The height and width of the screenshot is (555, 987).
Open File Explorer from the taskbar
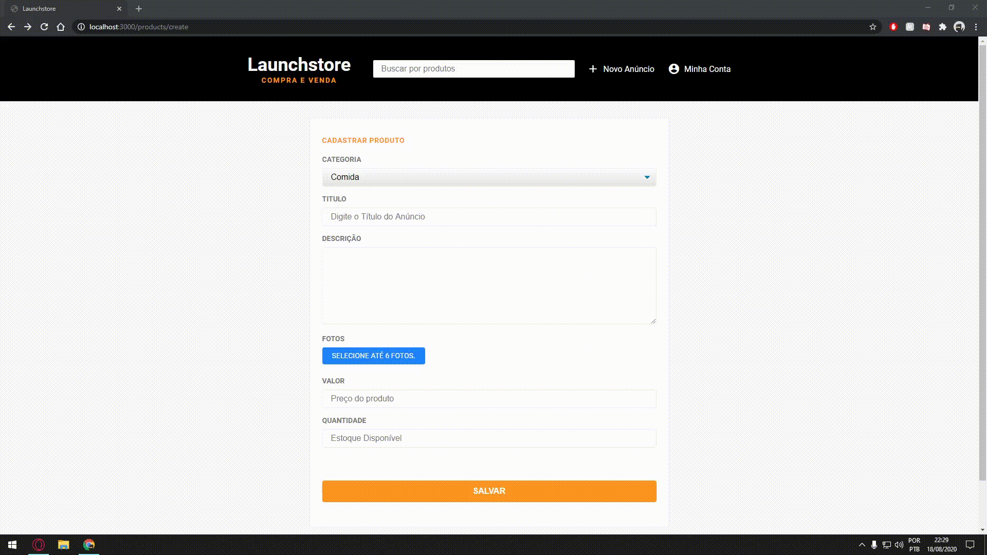pos(63,545)
